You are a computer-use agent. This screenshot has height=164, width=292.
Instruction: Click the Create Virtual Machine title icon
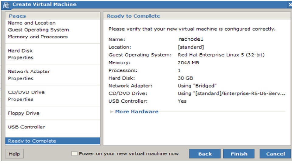coord(6,5)
